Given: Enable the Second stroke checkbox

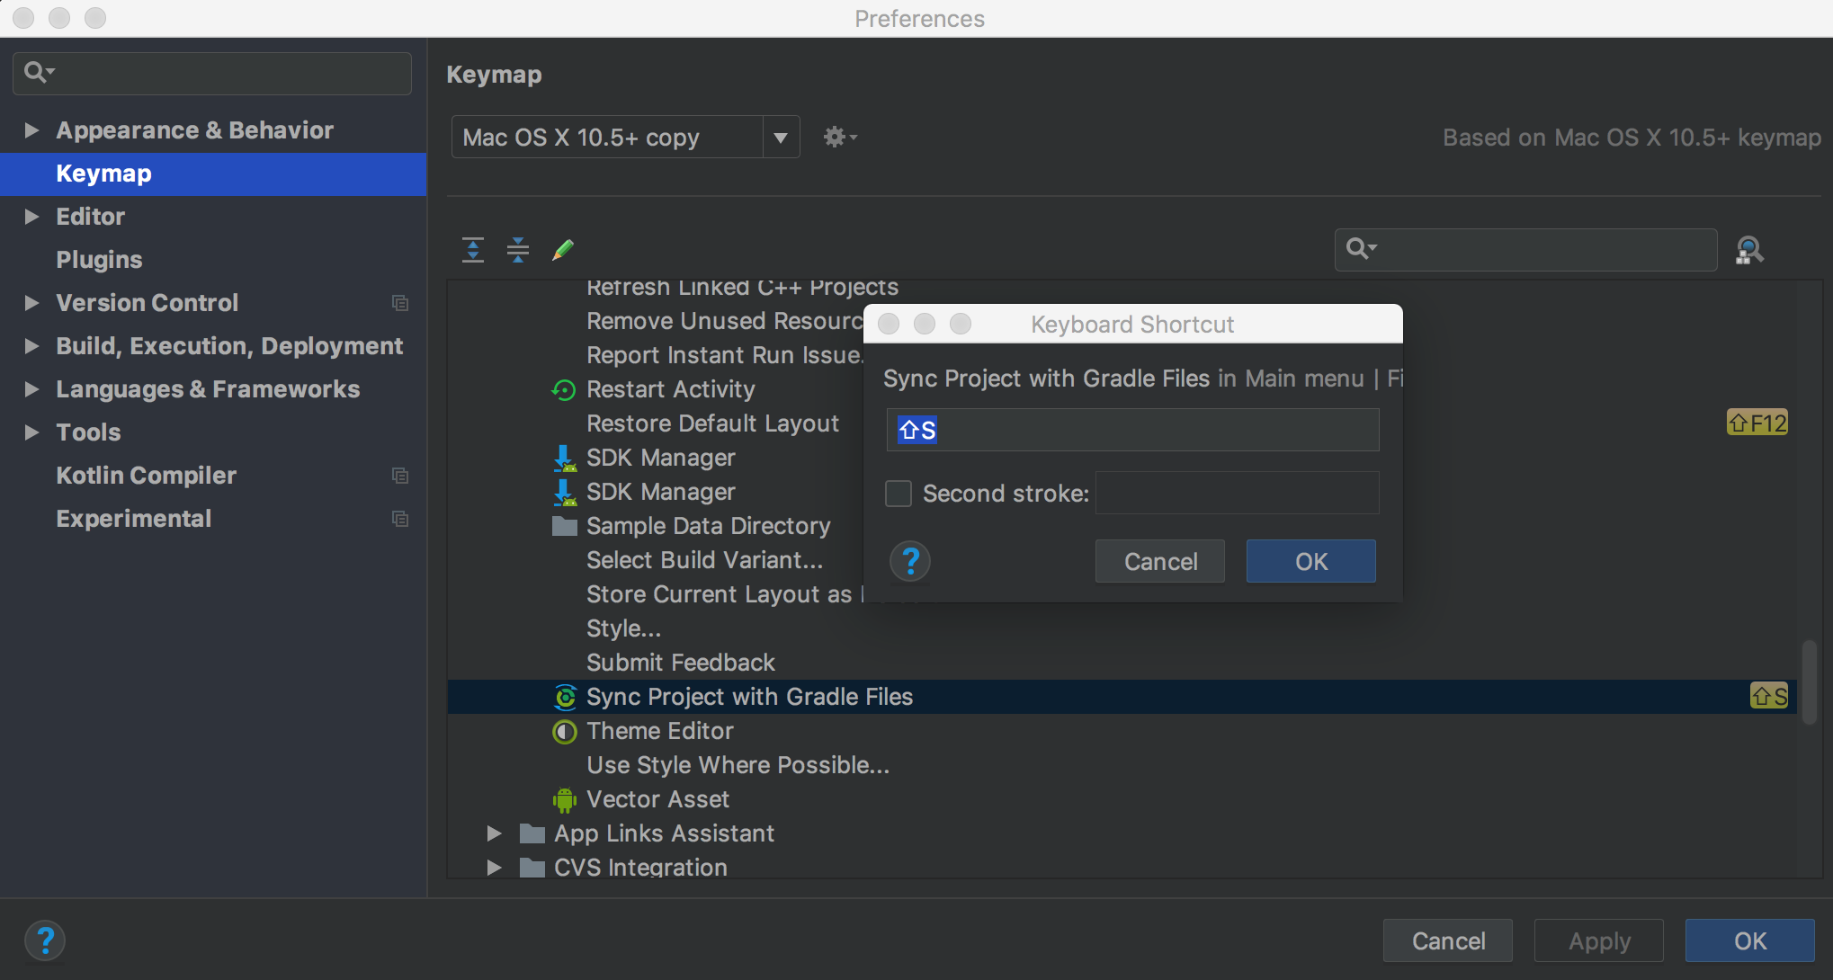Looking at the screenshot, I should [899, 494].
